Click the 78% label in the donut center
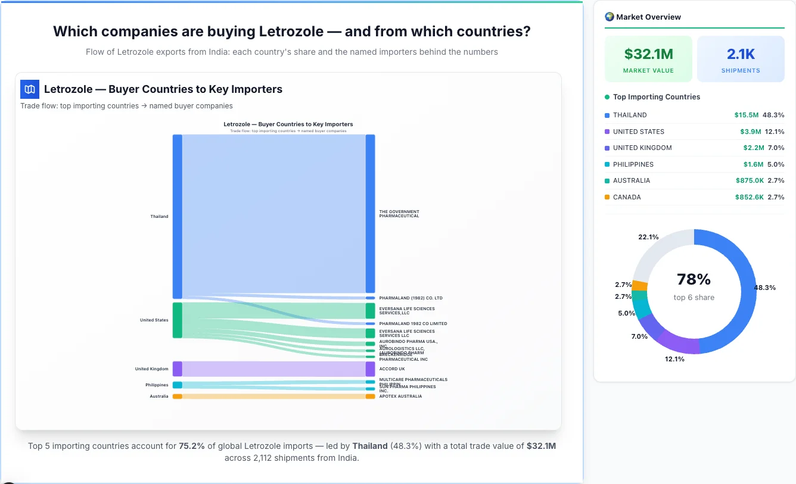This screenshot has height=484, width=796. 694,279
